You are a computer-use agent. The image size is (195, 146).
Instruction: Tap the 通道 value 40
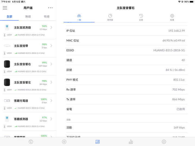(183, 60)
